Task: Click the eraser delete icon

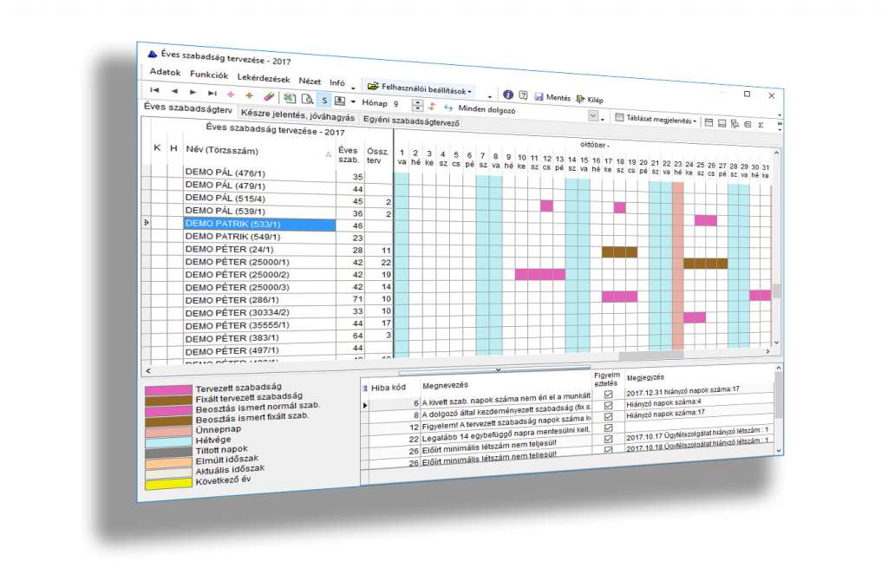Action: (x=269, y=95)
